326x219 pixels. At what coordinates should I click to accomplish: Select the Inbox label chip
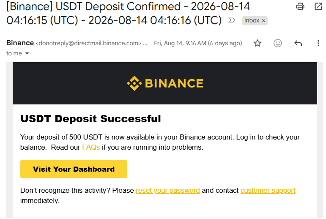pos(252,21)
